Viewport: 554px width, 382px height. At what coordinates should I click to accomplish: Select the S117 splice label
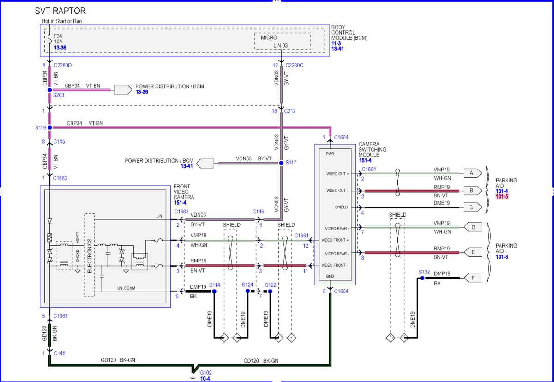tap(291, 163)
